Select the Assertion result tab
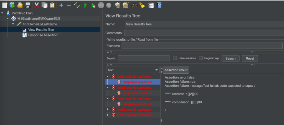 (176, 70)
